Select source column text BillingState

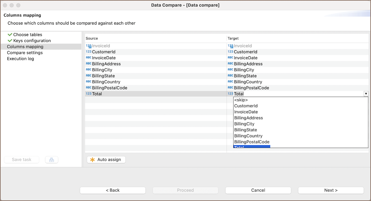(x=104, y=76)
